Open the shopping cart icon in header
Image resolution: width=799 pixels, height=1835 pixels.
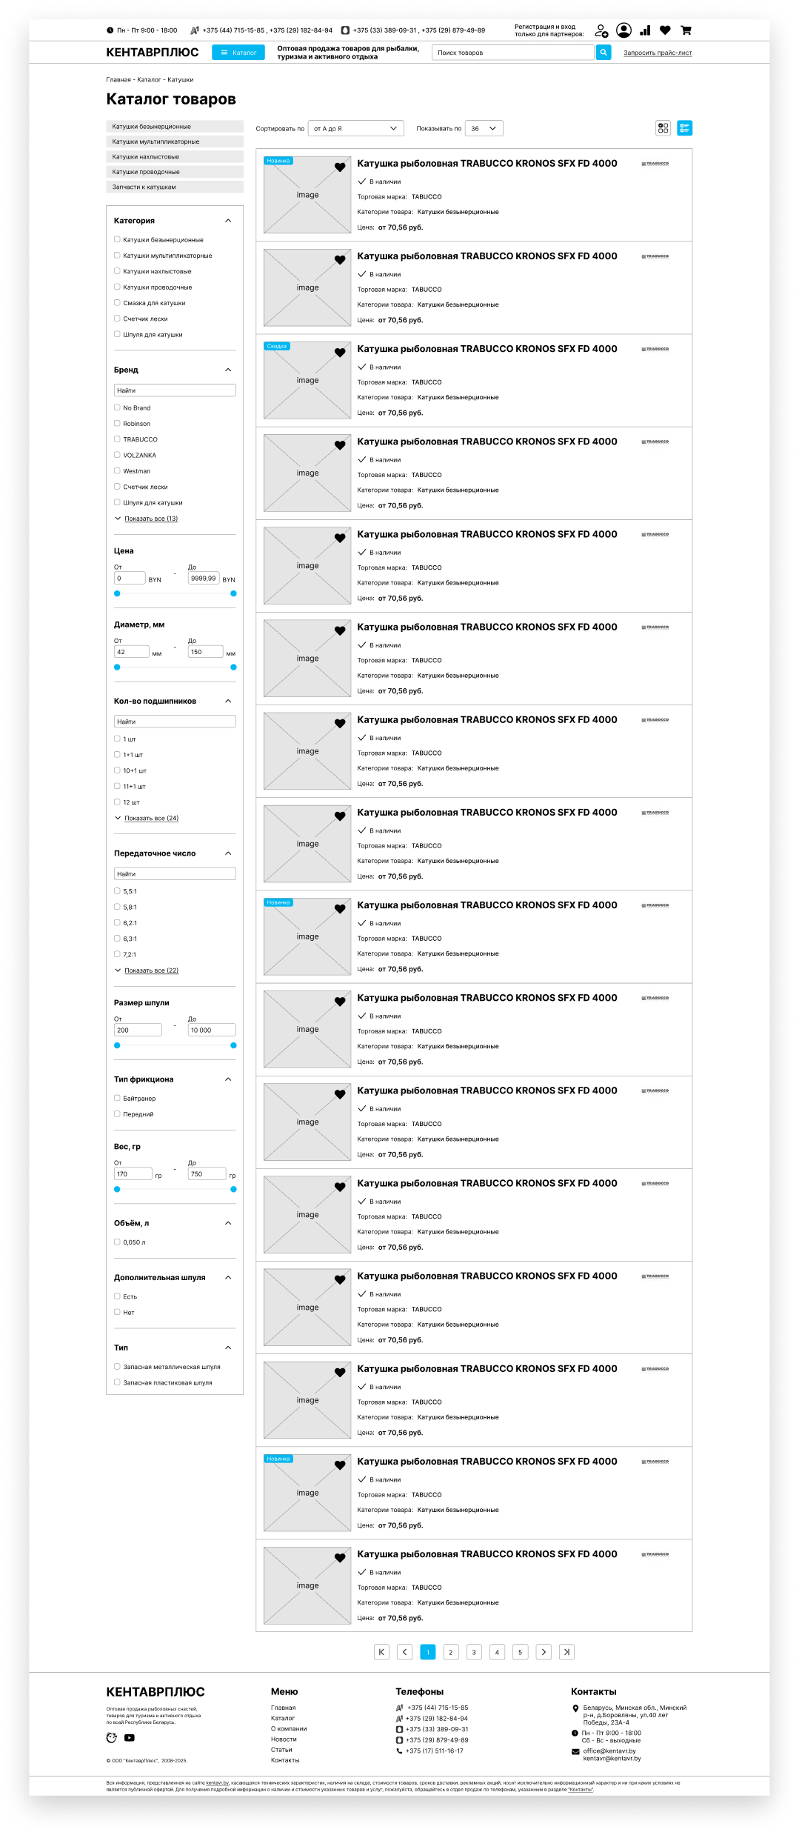(x=686, y=30)
